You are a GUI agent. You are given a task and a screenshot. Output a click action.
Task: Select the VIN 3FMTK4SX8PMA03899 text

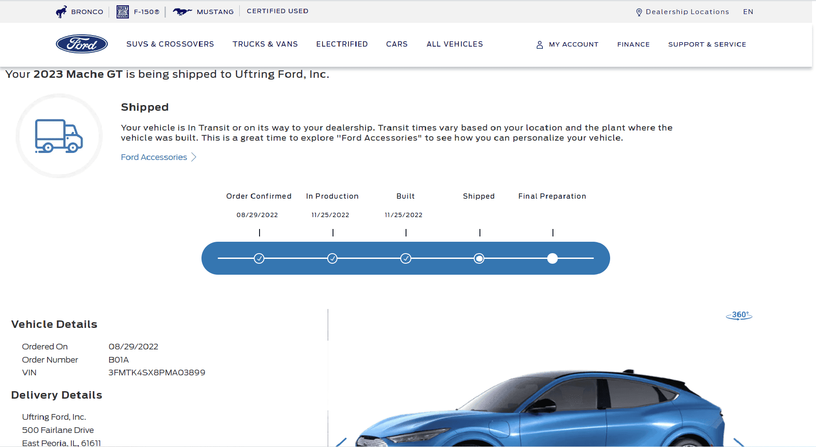coord(157,373)
